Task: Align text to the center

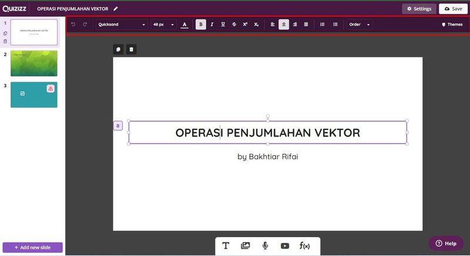Action: (x=284, y=25)
